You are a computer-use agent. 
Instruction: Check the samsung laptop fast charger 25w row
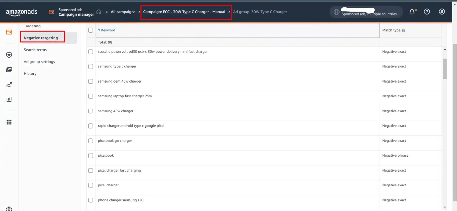tap(91, 96)
